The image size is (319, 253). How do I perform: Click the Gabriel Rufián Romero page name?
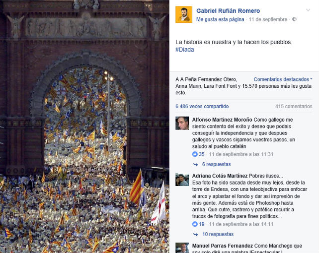pyautogui.click(x=228, y=11)
